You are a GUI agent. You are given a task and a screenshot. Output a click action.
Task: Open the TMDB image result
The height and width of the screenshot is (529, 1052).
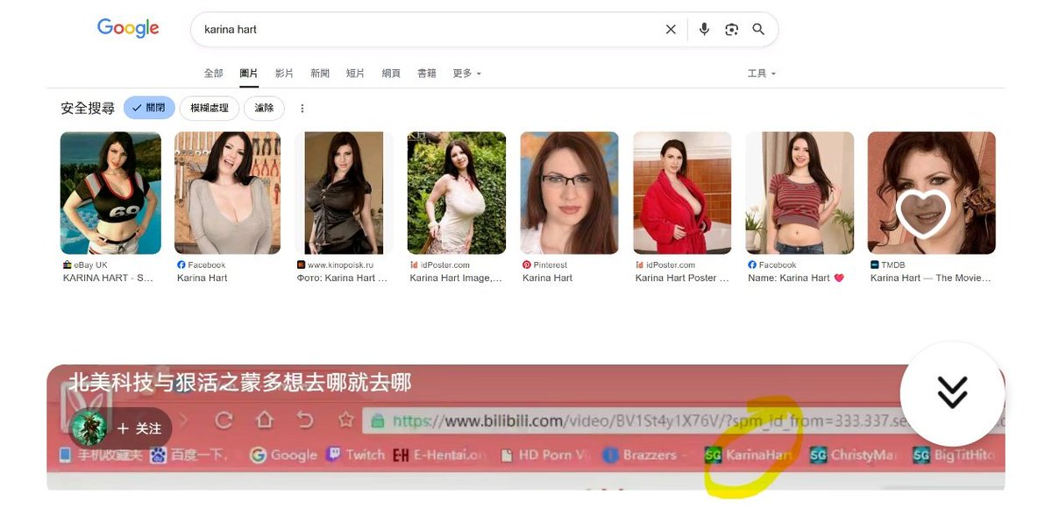[931, 193]
